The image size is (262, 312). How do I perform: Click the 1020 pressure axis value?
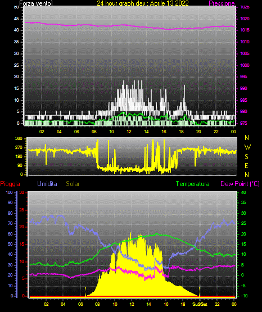pyautogui.click(x=245, y=19)
